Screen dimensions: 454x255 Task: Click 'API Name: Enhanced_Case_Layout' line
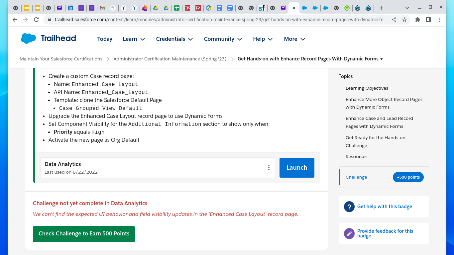coord(101,92)
